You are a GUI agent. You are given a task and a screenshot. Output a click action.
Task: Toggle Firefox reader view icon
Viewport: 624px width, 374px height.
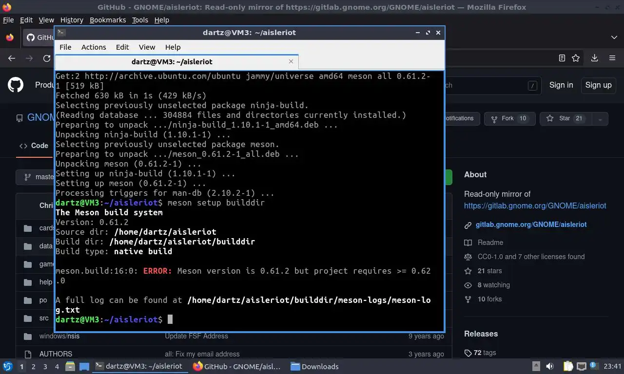pos(562,58)
